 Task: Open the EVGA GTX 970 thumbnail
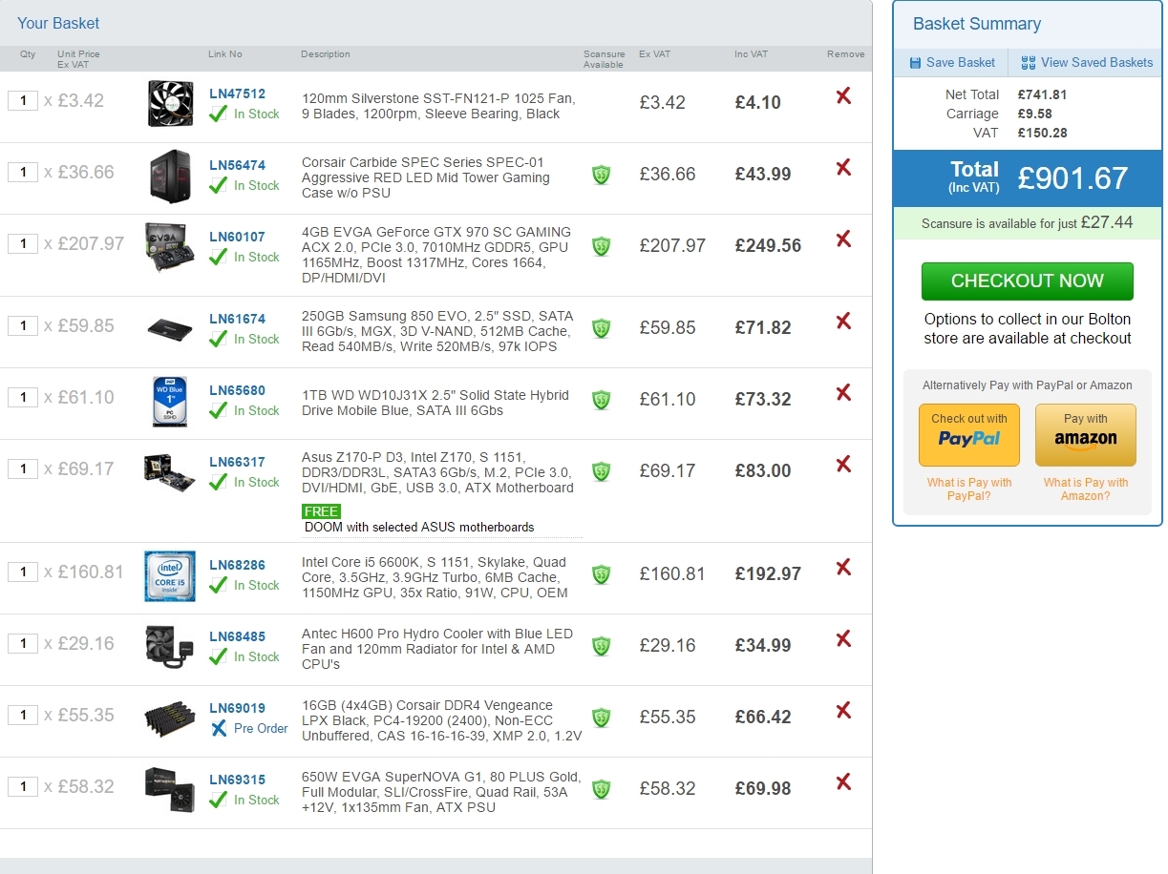click(170, 247)
